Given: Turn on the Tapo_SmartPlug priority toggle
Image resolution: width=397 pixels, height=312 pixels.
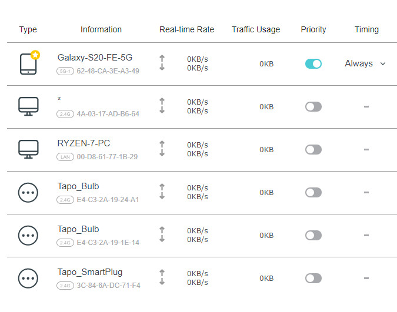Looking at the screenshot, I should coord(313,278).
